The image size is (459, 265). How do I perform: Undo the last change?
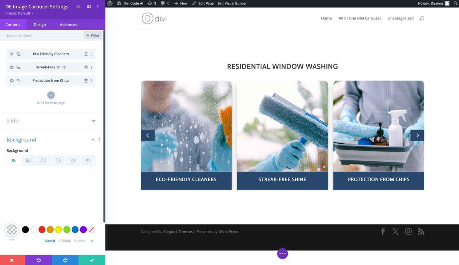(38, 260)
